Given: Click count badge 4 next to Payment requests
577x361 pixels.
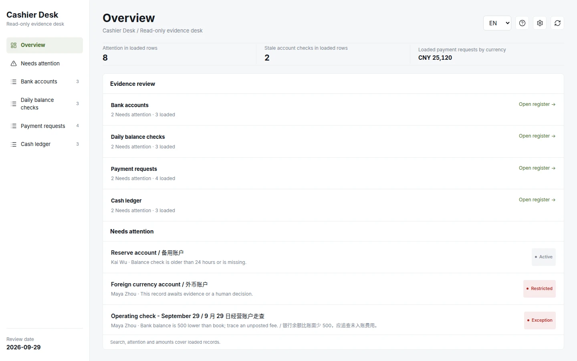Looking at the screenshot, I should (x=77, y=126).
